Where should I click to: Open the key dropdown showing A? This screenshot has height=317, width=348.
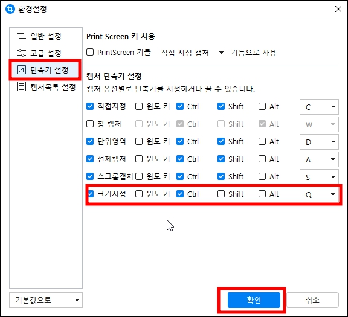[319, 159]
